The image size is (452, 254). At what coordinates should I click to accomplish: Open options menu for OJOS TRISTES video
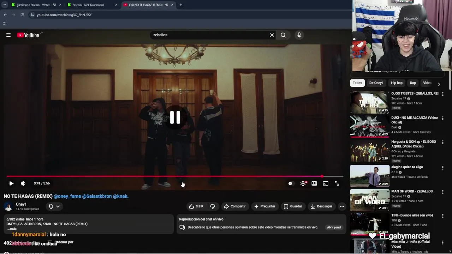(x=442, y=94)
